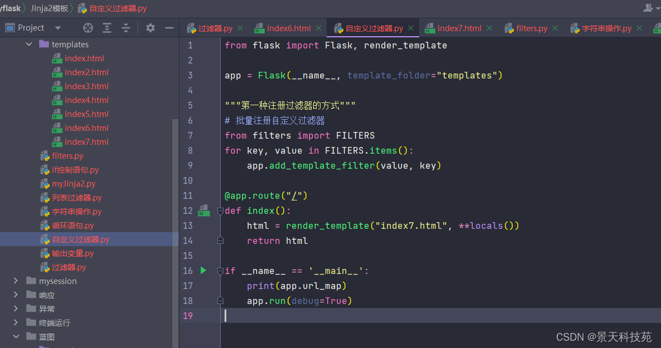
Task: Select index3.html in the tree
Action: tap(86, 86)
